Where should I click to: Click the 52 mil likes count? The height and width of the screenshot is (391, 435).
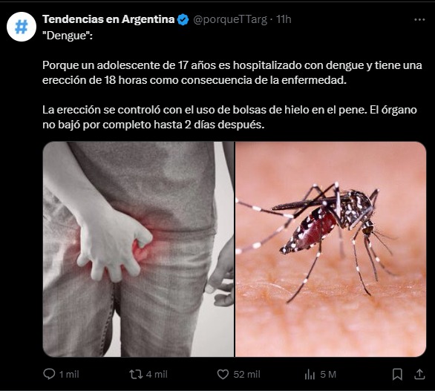(x=246, y=375)
